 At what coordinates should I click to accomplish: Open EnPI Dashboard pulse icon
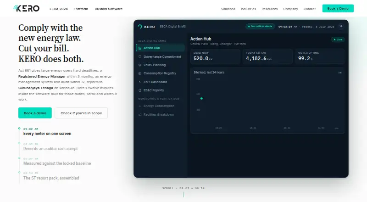(x=140, y=82)
